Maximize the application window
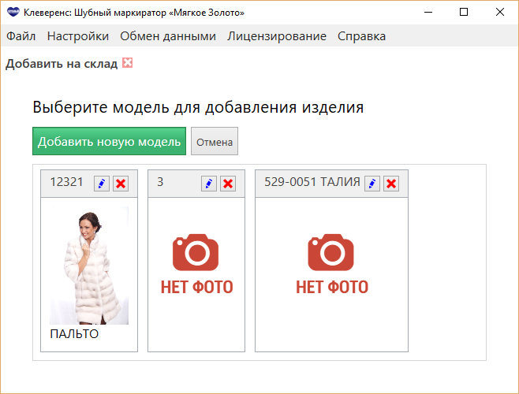Screen dimensions: 519x394 click(464, 13)
